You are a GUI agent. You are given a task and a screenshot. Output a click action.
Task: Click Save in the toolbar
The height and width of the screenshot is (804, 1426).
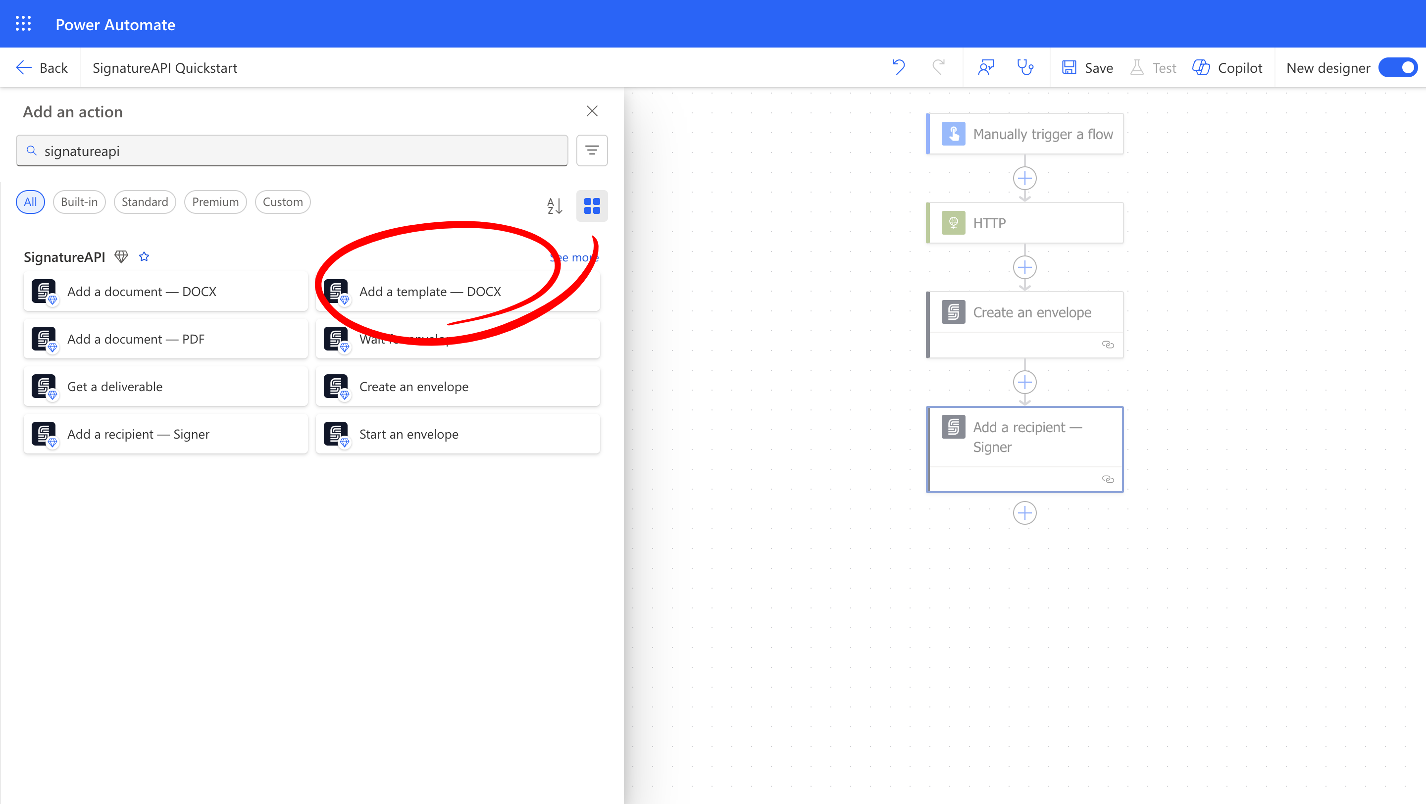coord(1088,67)
